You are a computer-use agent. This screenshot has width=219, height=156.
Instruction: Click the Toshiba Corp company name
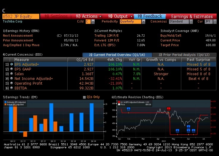(12, 21)
